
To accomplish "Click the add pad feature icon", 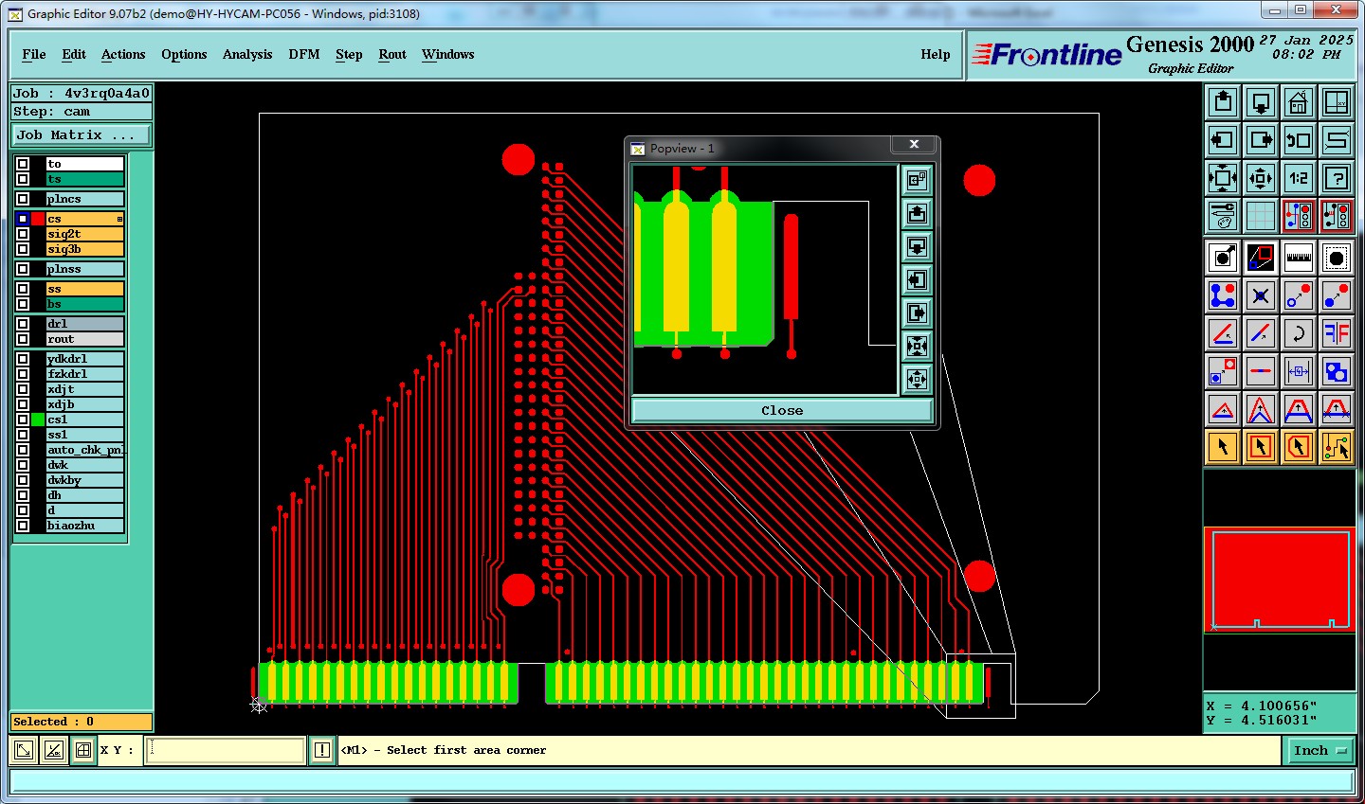I will (1223, 257).
